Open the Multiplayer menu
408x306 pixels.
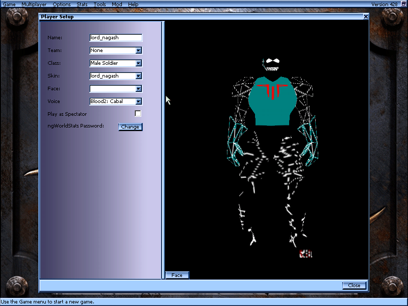pos(33,4)
